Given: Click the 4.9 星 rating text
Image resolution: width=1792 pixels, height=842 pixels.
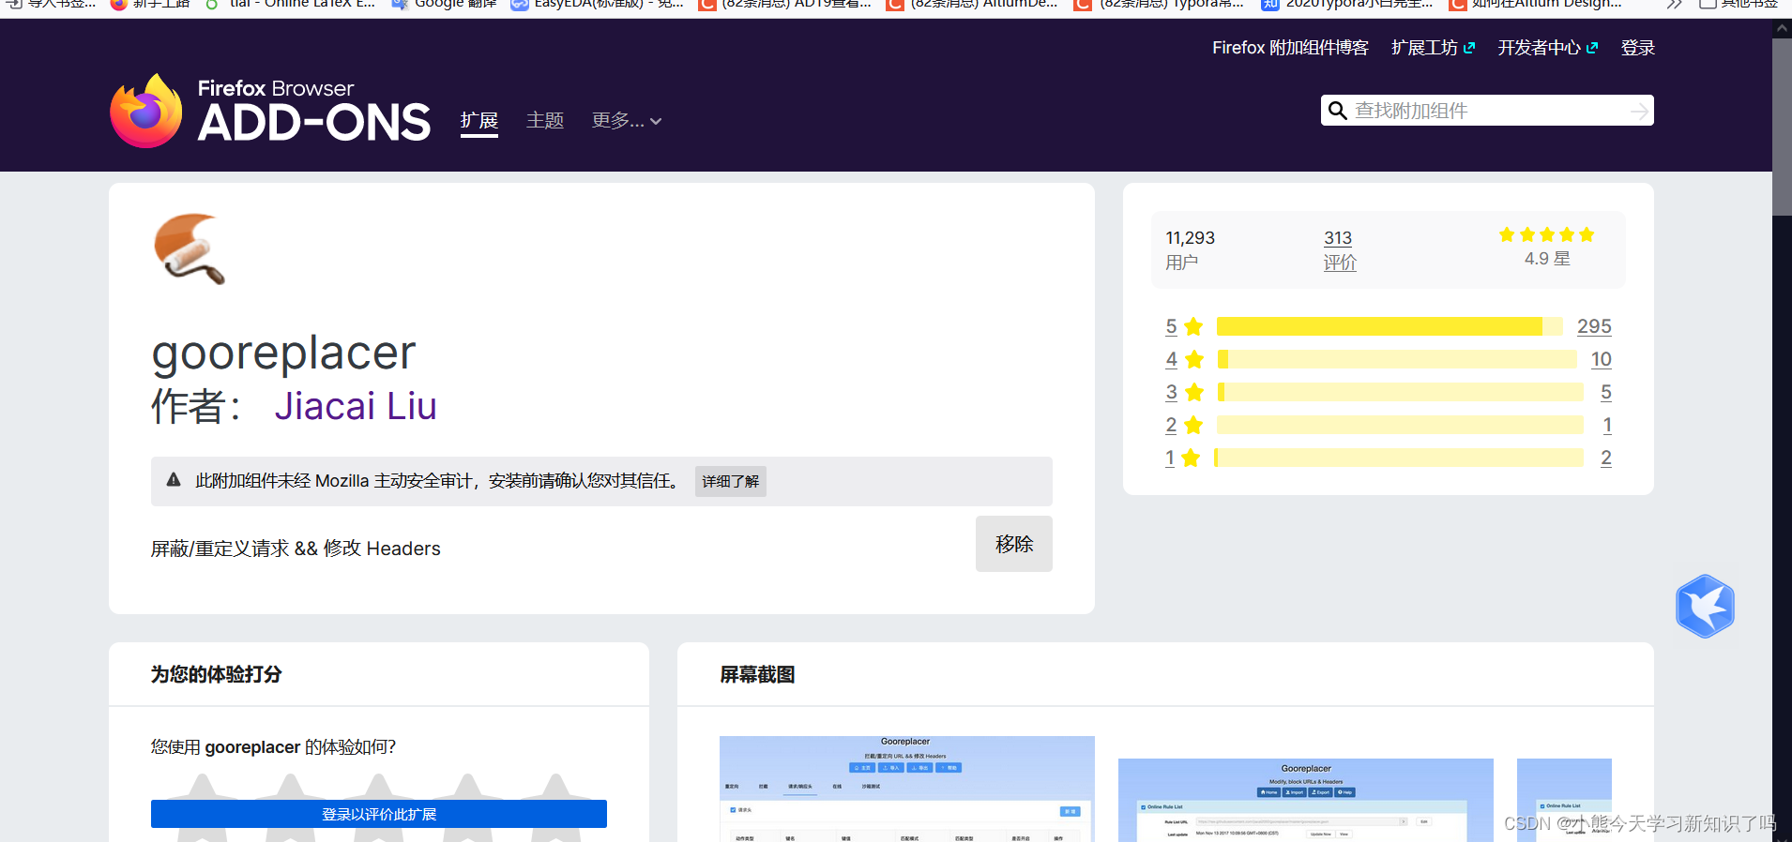Looking at the screenshot, I should pos(1547,259).
